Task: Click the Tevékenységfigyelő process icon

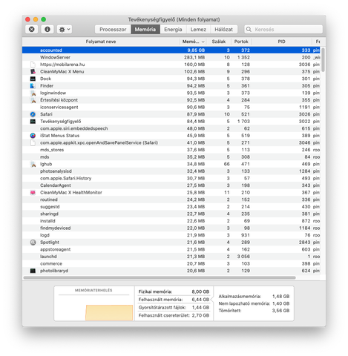Action: click(33, 122)
